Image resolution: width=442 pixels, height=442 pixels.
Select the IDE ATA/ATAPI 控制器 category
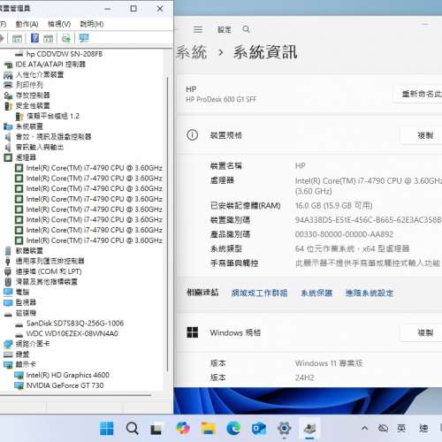tap(50, 65)
